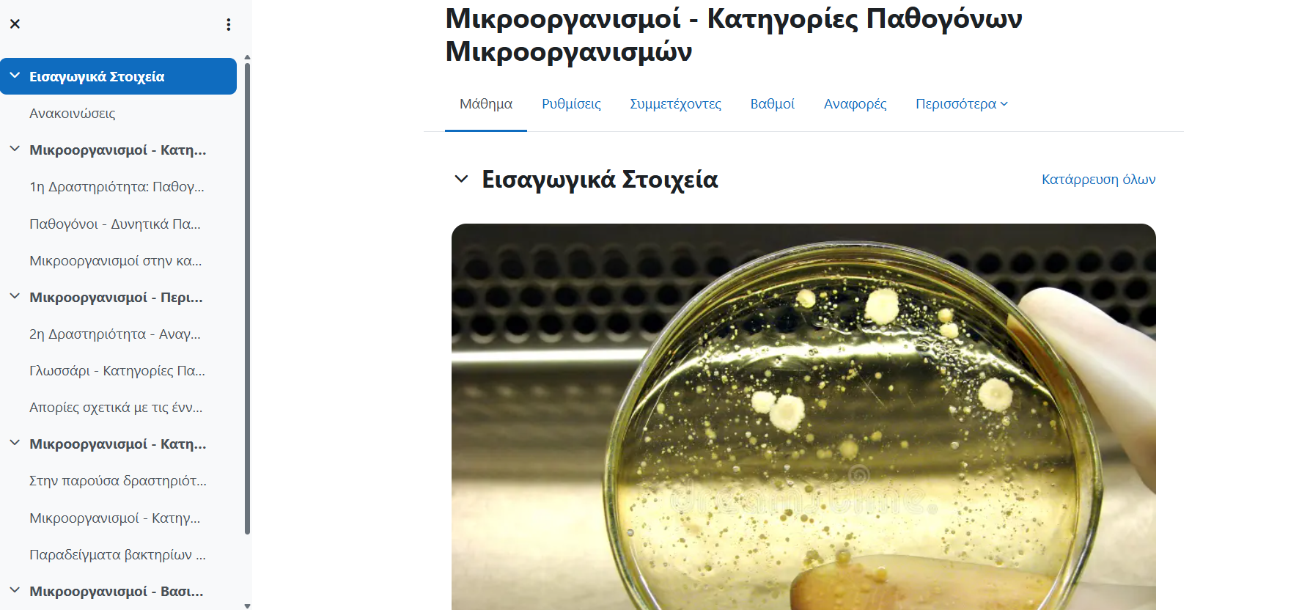The height and width of the screenshot is (610, 1310).
Task: Collapse the Μικροοργανισμοί - Περι... section chevron
Action: tap(15, 296)
